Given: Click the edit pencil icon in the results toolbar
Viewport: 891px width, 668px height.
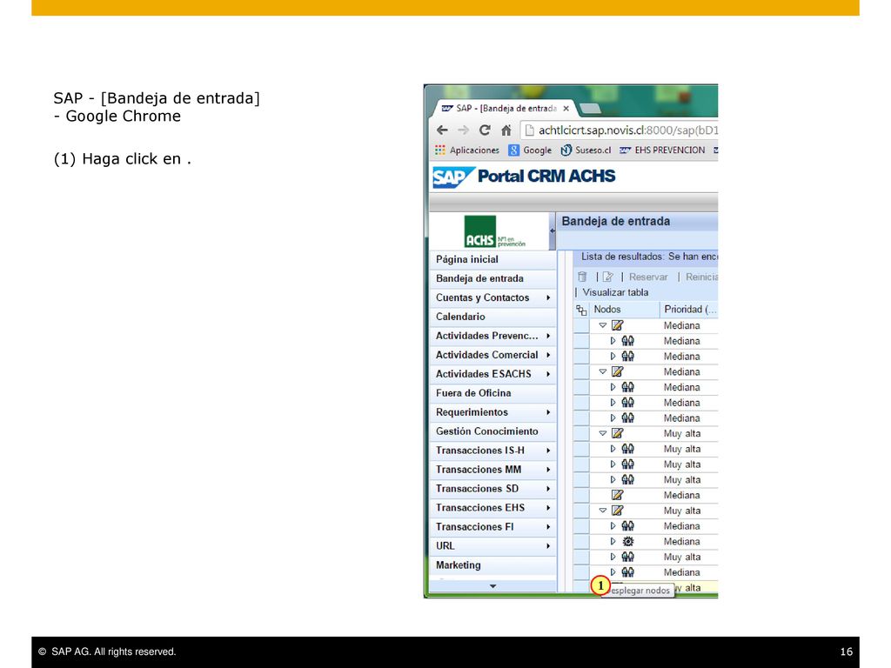Looking at the screenshot, I should (607, 277).
